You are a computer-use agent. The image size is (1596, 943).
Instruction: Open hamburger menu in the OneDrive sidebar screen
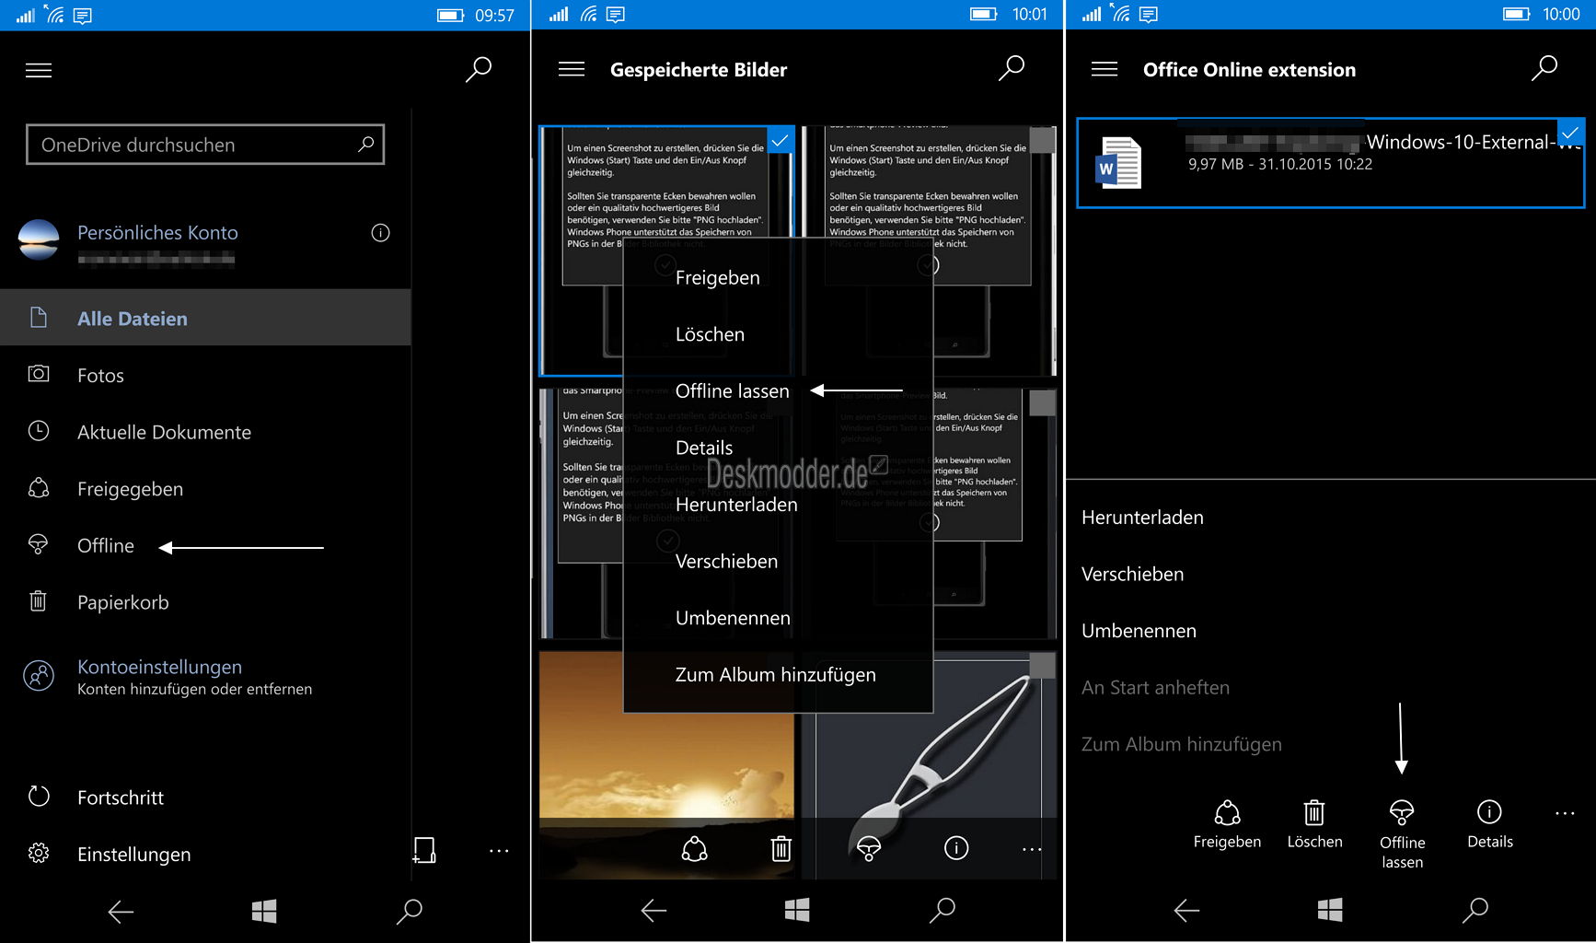[x=39, y=70]
